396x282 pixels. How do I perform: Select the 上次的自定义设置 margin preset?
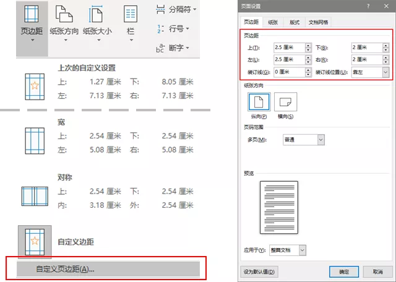click(x=109, y=82)
